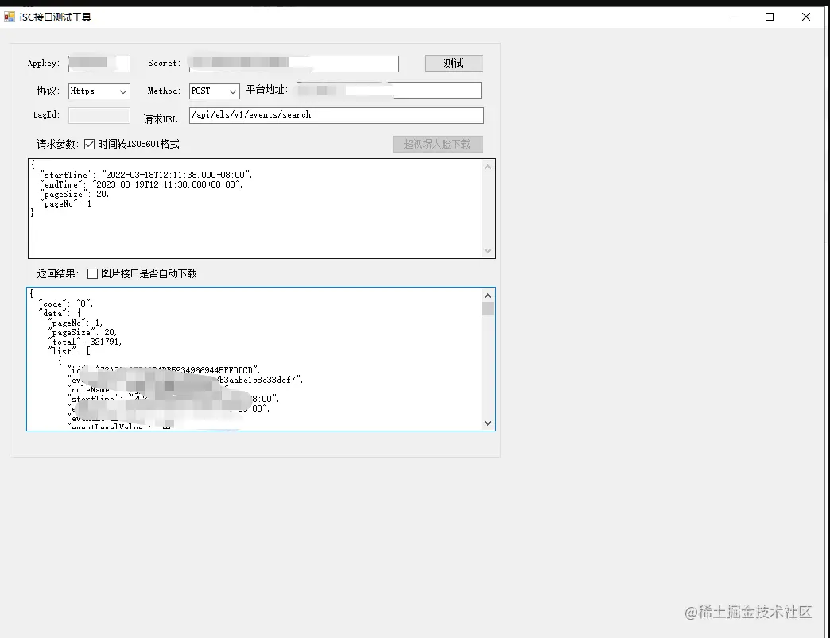Open the Method POST dropdown
This screenshot has width=830, height=638.
215,91
